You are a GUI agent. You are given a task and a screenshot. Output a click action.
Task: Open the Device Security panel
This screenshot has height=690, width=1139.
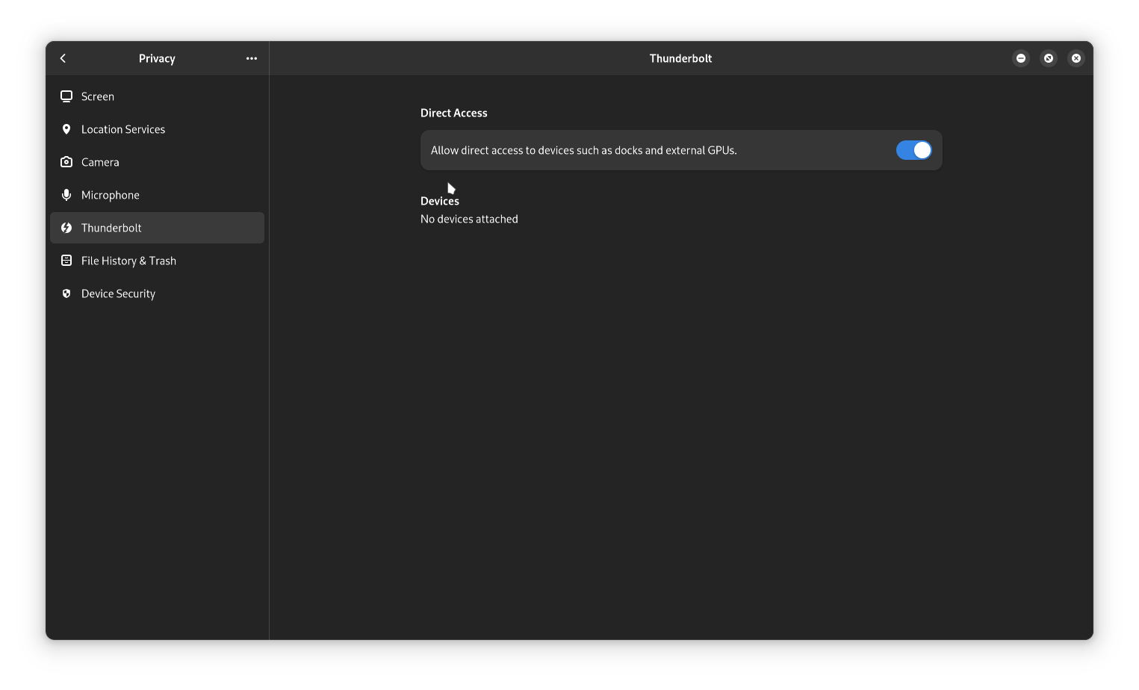[157, 293]
